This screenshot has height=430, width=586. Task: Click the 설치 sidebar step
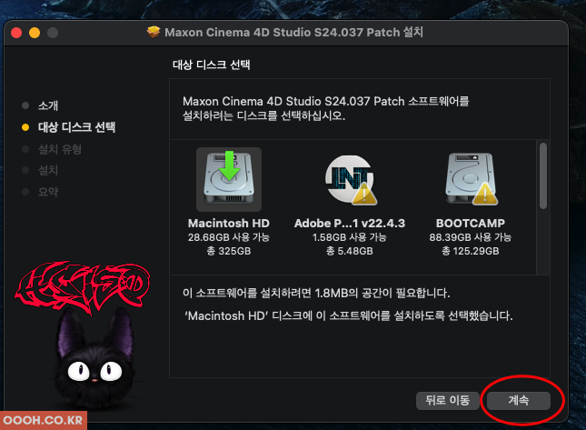[x=48, y=171]
